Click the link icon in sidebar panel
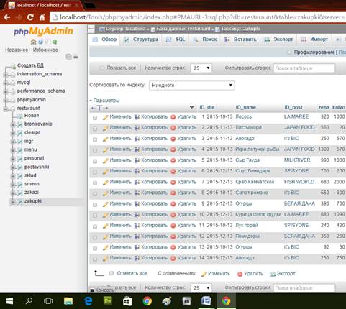 click(x=76, y=57)
